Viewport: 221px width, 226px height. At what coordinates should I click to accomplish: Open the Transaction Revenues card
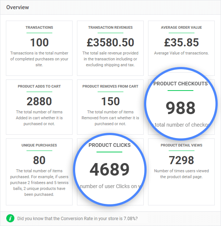(110, 48)
